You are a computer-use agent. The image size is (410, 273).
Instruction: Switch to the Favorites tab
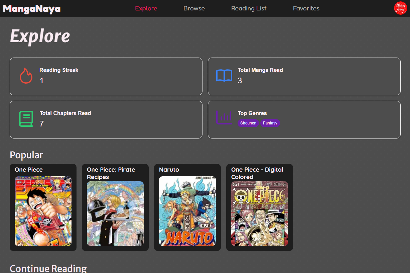coord(306,8)
